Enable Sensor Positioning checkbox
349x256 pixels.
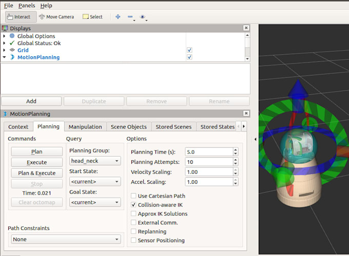click(133, 240)
